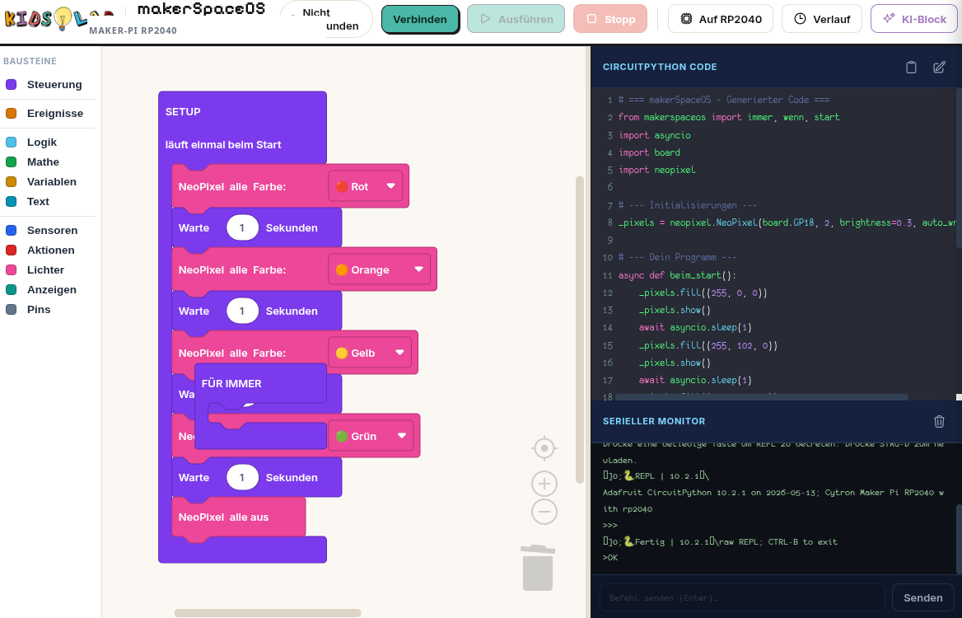Click code line 'import neopixel'
This screenshot has height=618, width=962.
pos(657,170)
